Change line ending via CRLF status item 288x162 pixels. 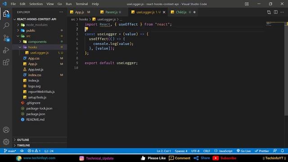pos(207,151)
